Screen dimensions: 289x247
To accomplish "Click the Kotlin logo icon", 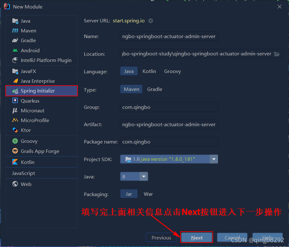I will tap(15, 162).
